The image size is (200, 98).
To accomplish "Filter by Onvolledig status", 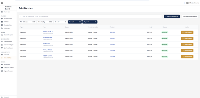I will pos(45,22).
